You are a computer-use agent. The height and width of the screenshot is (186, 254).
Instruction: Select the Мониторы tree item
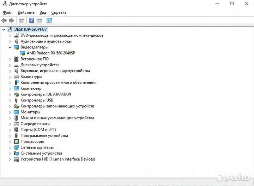30,112
